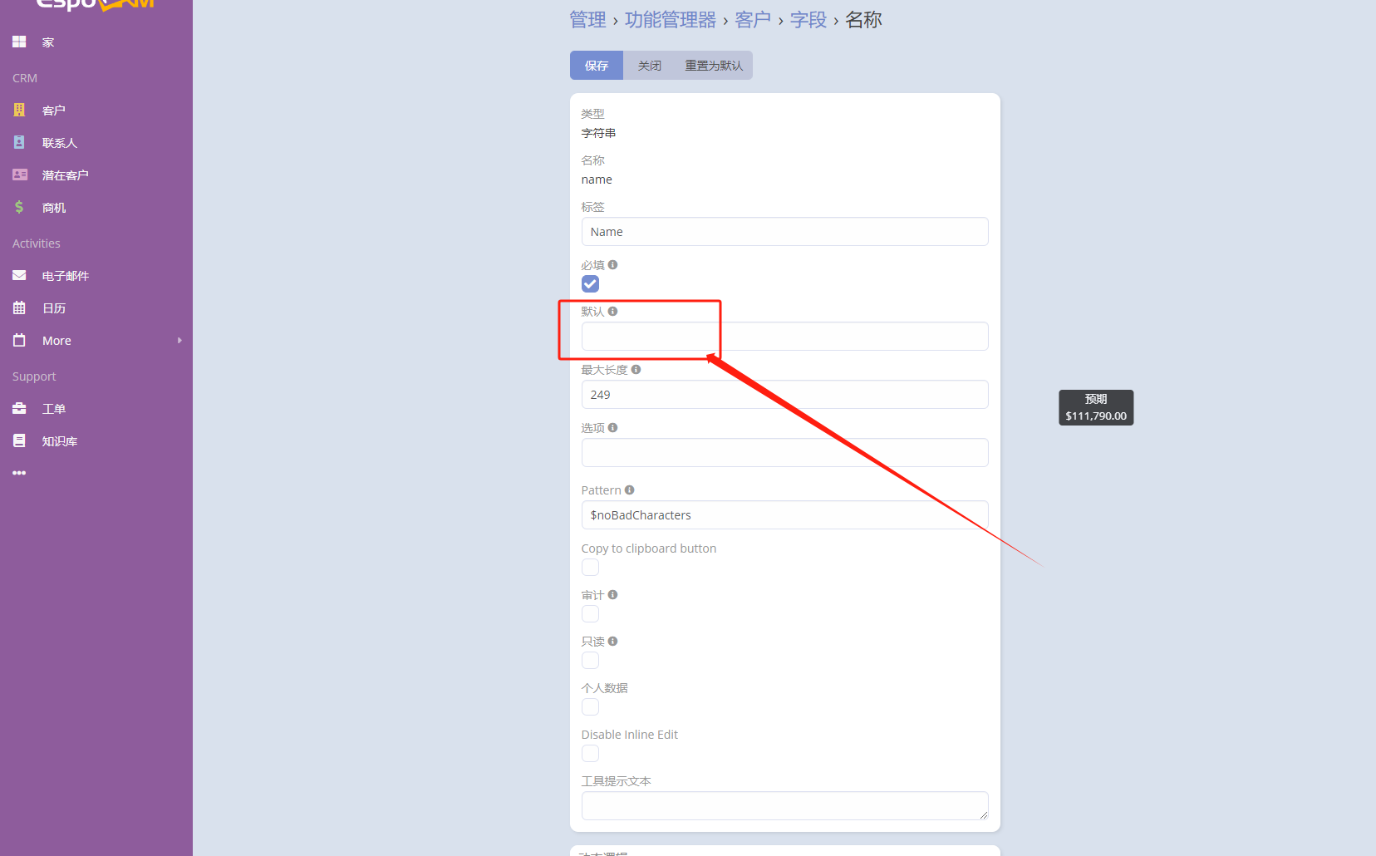The image size is (1376, 856).
Task: Enable the 只读 read-only checkbox
Action: coord(590,660)
